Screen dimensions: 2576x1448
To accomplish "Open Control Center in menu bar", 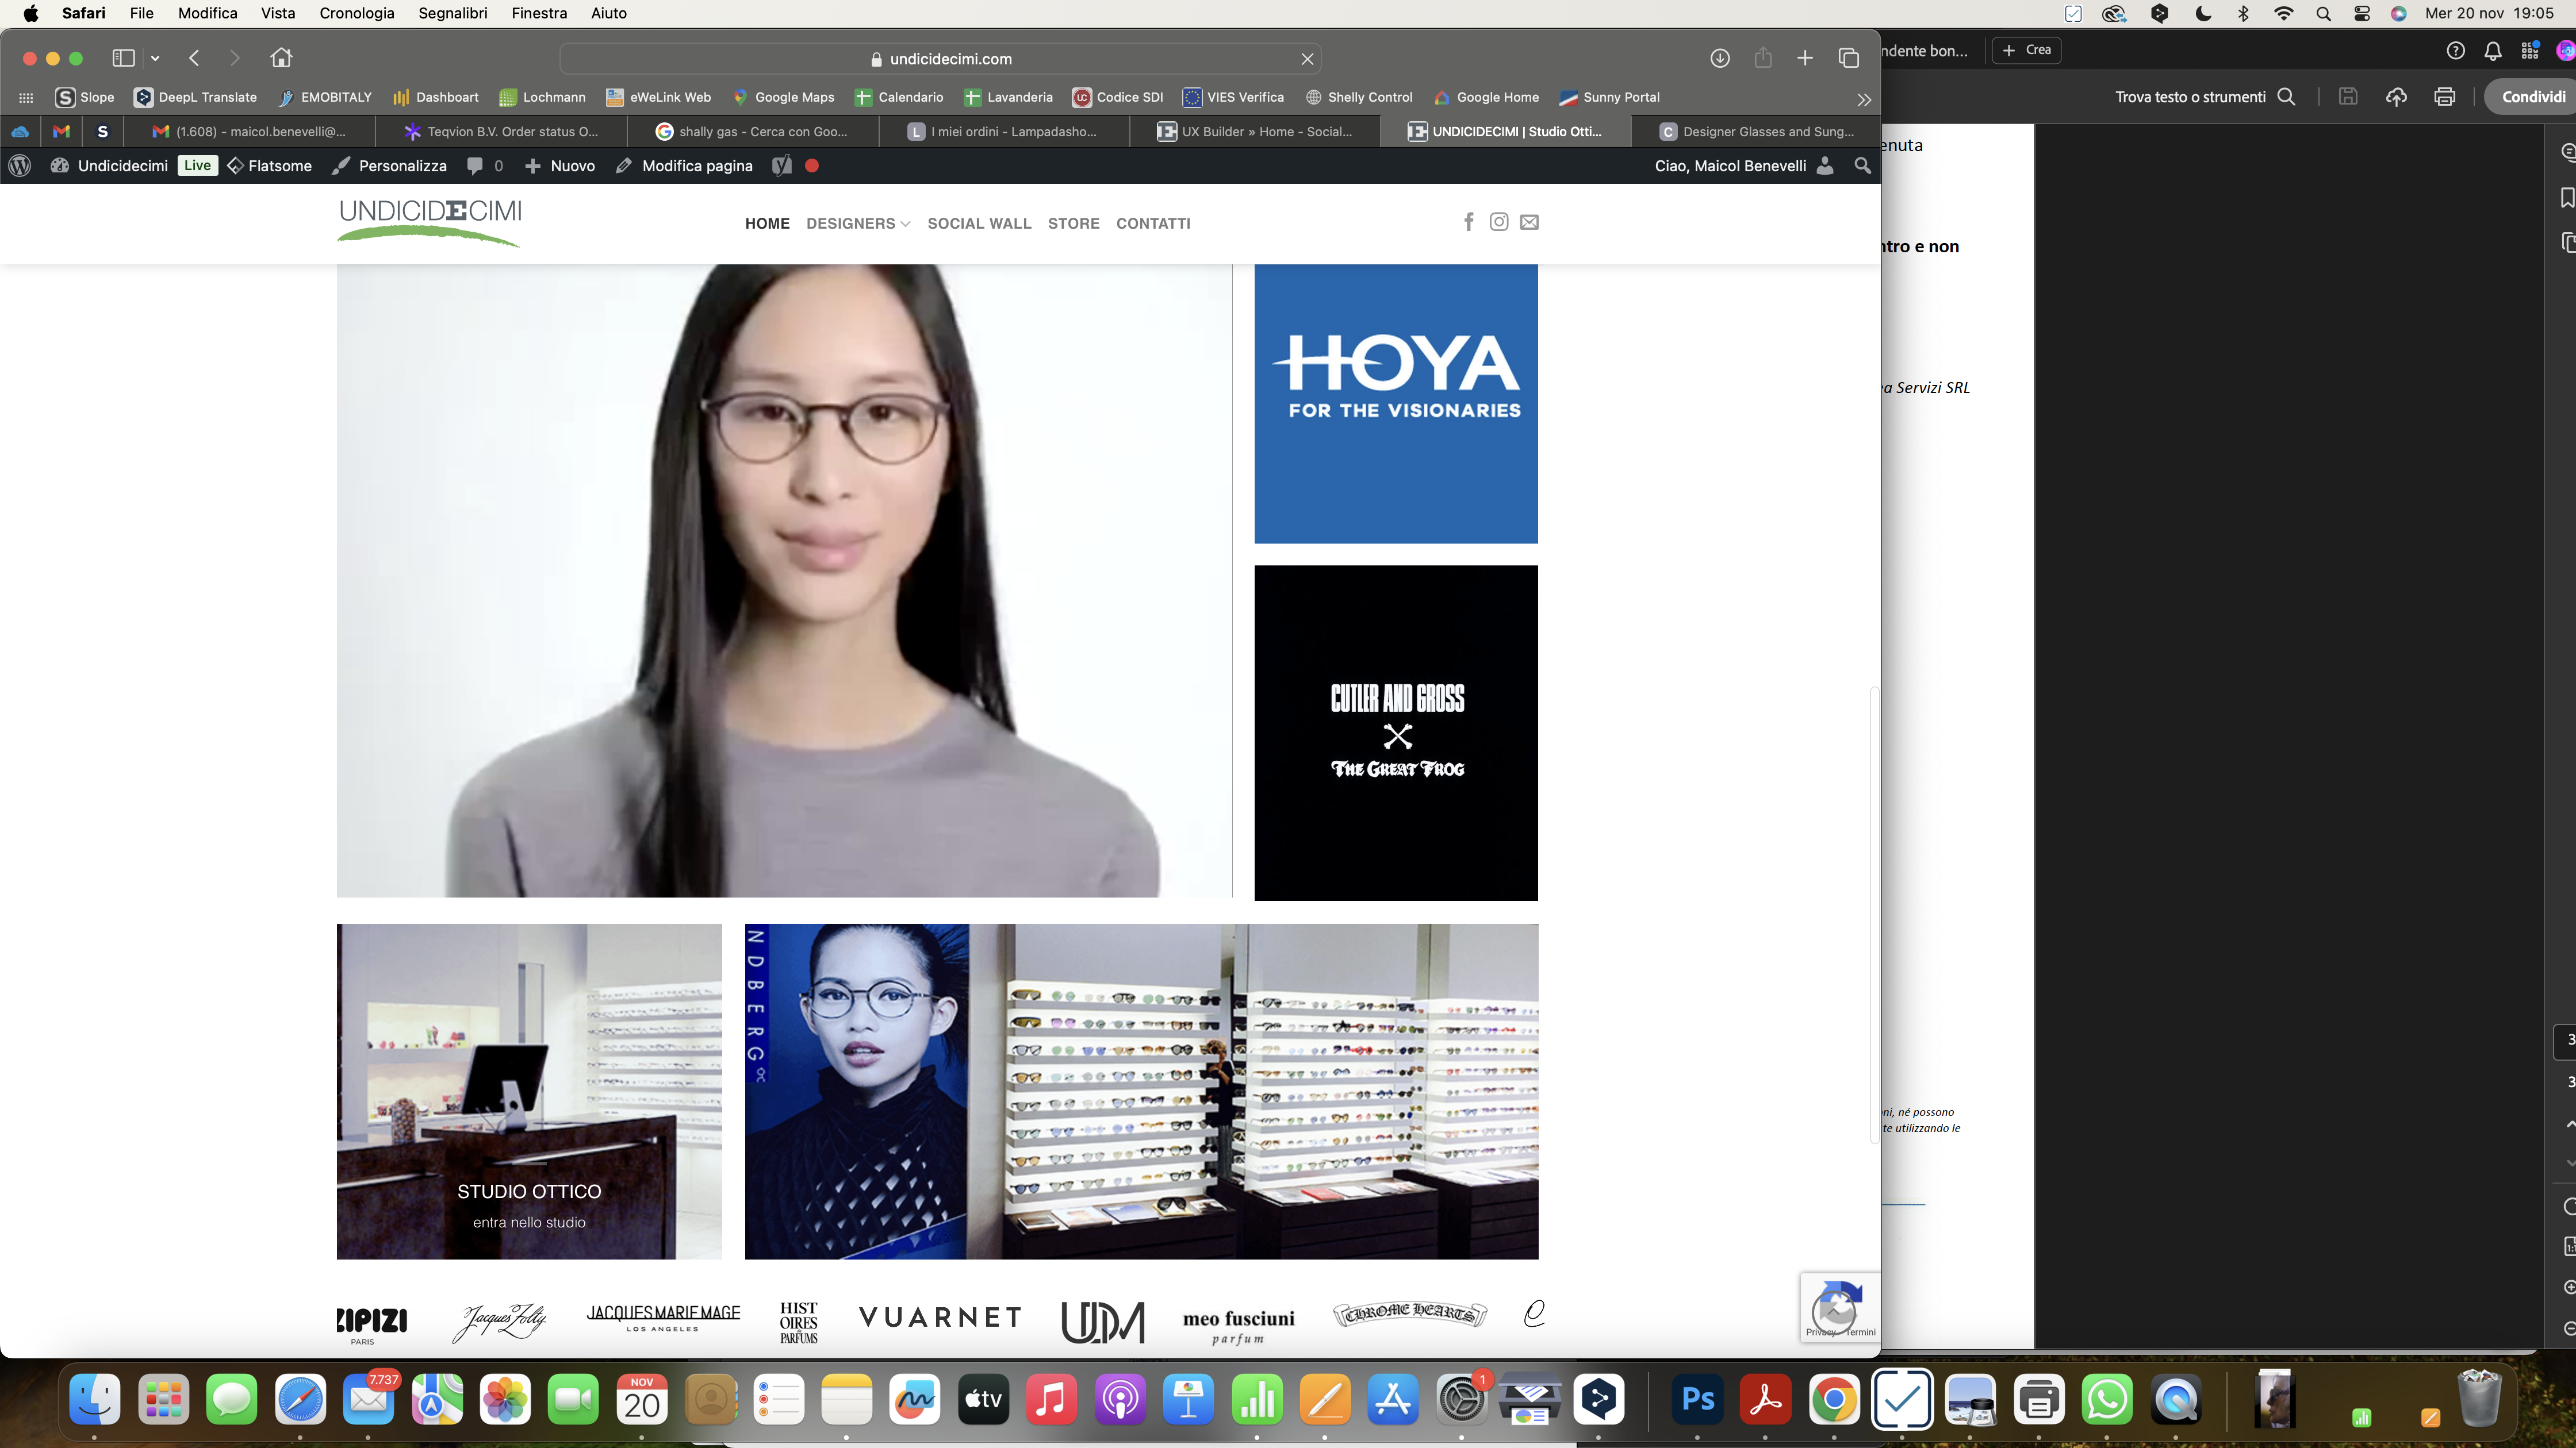I will 2361,14.
